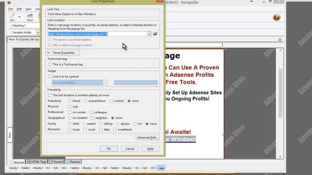Click the Advanced Edit... button
312x175 pixels.
click(147, 138)
